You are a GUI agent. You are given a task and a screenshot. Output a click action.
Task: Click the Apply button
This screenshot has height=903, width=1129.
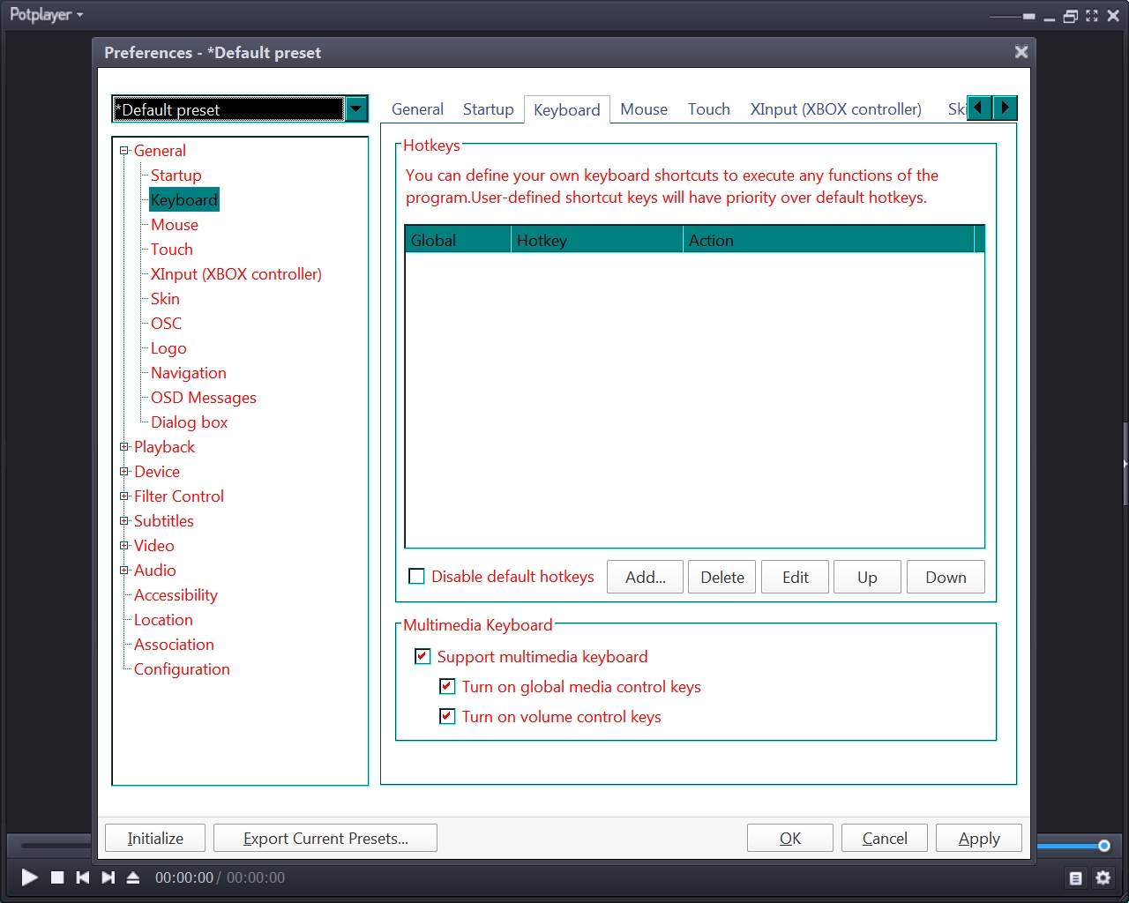[x=979, y=838]
